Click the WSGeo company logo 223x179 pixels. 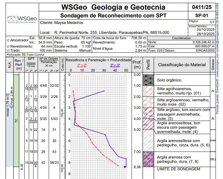pos(22,20)
